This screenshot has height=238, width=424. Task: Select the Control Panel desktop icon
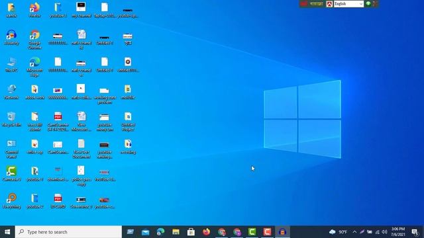tap(11, 149)
